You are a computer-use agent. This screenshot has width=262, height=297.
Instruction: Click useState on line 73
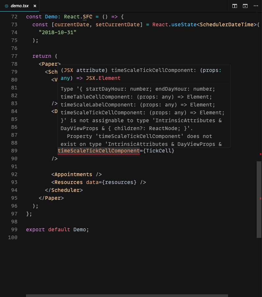[x=184, y=25]
